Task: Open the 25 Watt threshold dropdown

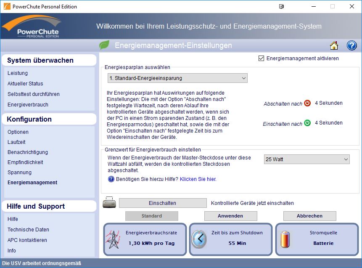Action: tap(307, 159)
